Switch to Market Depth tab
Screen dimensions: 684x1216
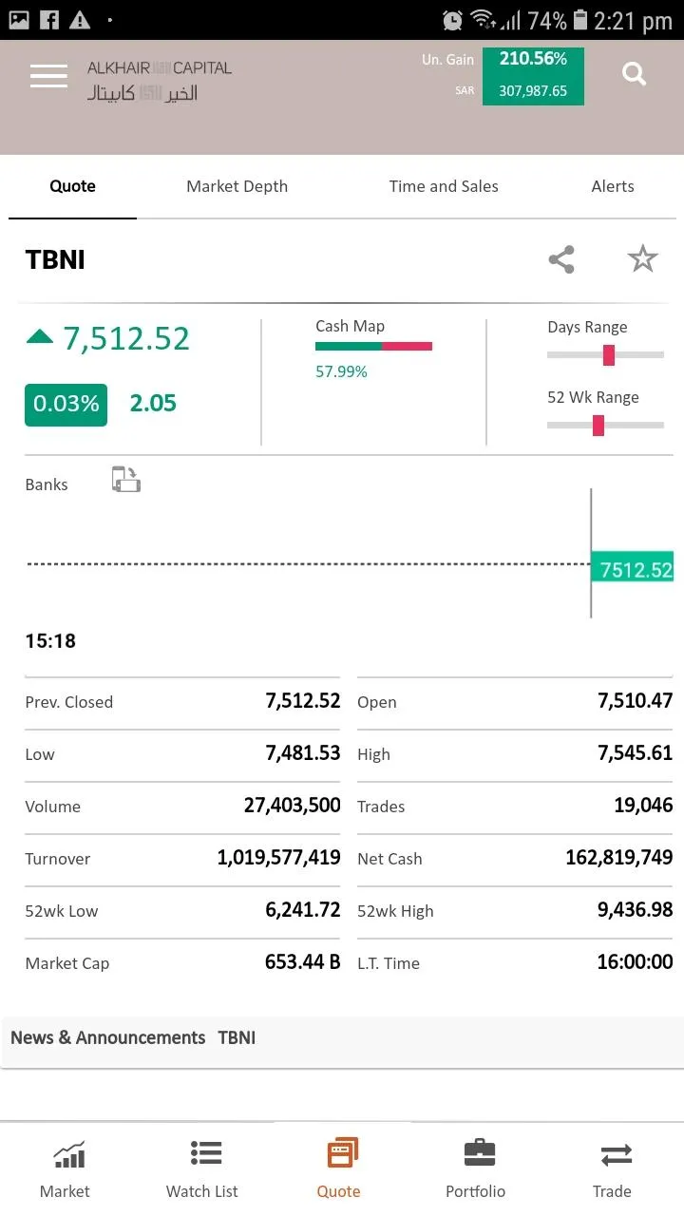(x=237, y=186)
